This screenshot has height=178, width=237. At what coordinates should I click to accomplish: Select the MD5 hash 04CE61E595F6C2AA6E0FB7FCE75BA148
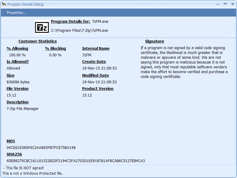41,148
